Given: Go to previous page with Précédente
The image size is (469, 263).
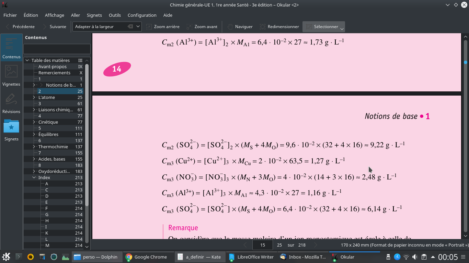Looking at the screenshot, I should (x=20, y=26).
